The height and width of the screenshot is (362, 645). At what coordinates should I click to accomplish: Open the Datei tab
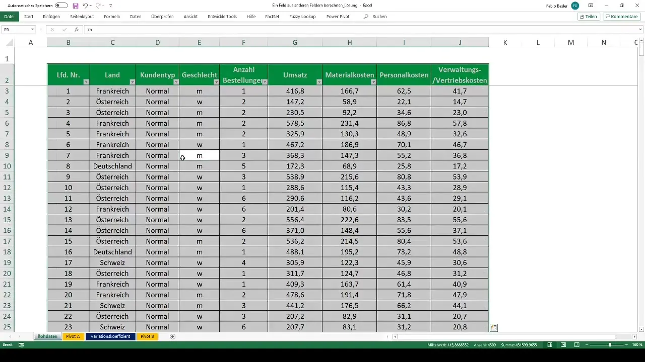pyautogui.click(x=9, y=17)
